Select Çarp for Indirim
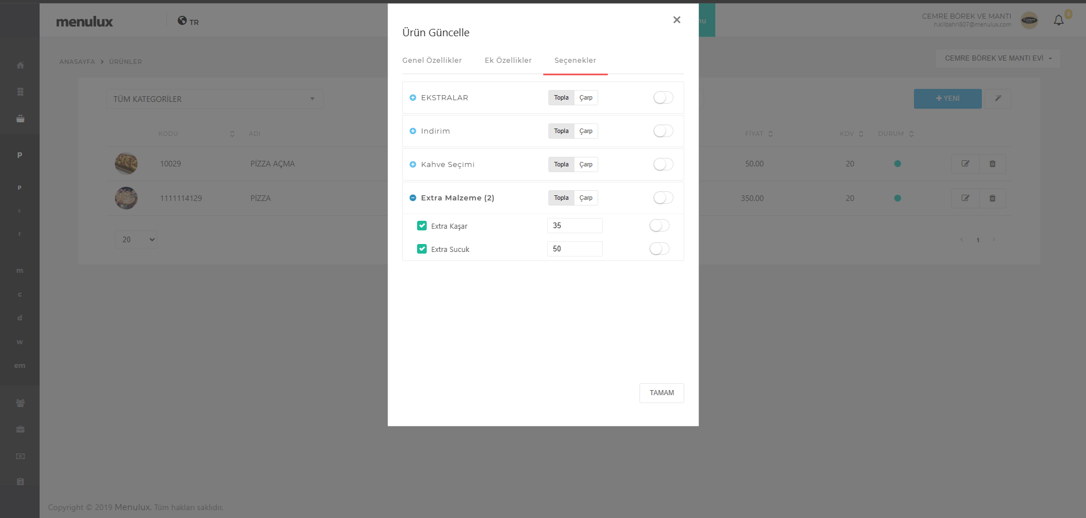 (586, 131)
